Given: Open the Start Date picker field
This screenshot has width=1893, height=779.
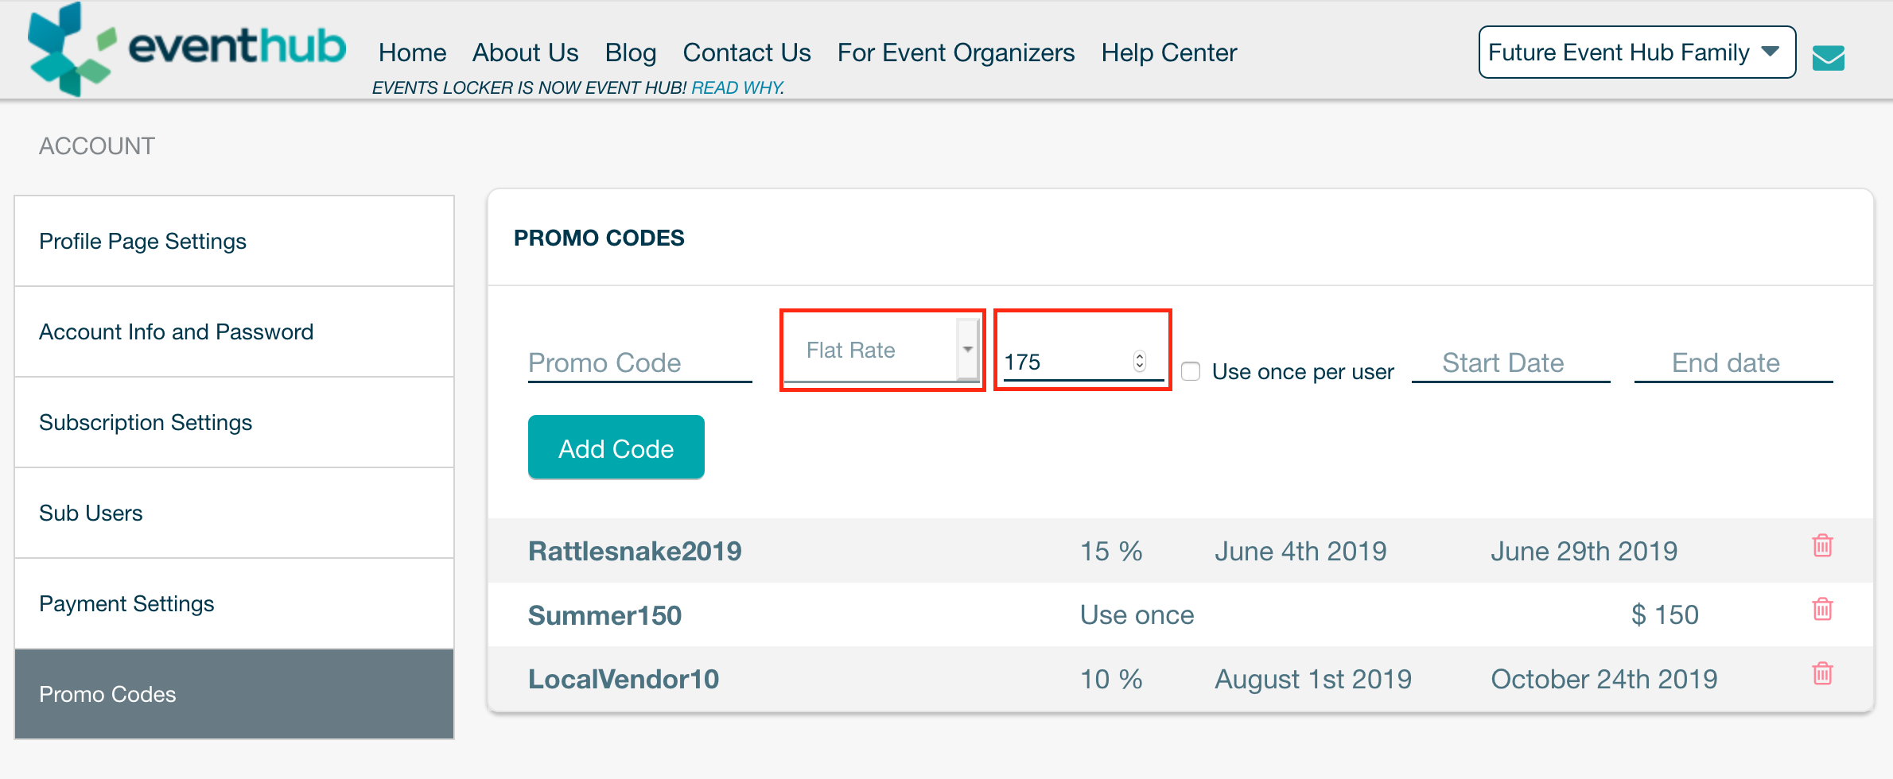Looking at the screenshot, I should point(1510,363).
